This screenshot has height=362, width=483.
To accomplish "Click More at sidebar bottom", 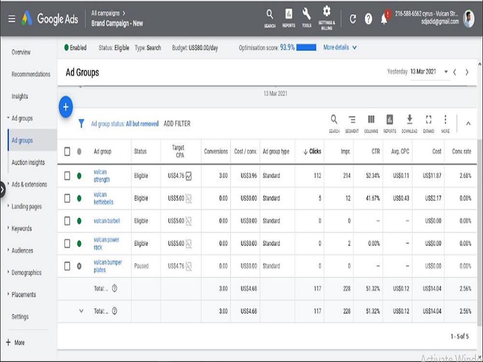I will point(15,343).
